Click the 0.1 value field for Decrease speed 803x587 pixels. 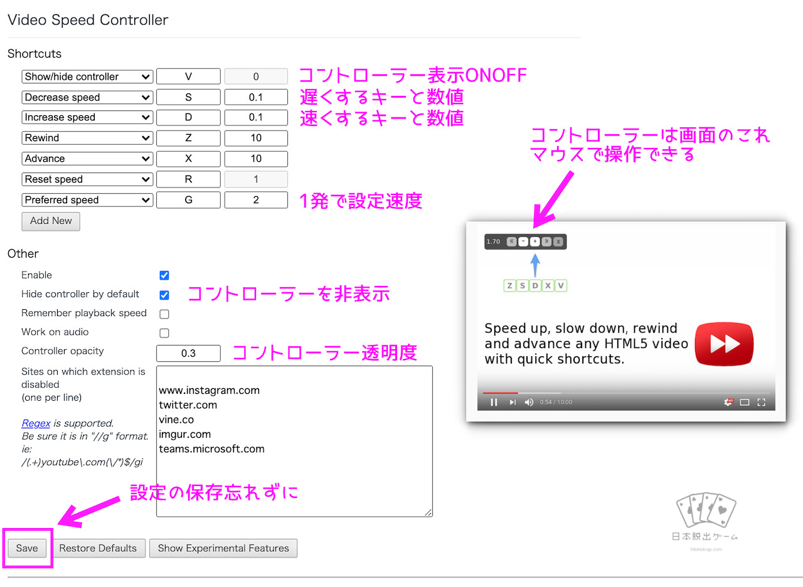tap(256, 97)
